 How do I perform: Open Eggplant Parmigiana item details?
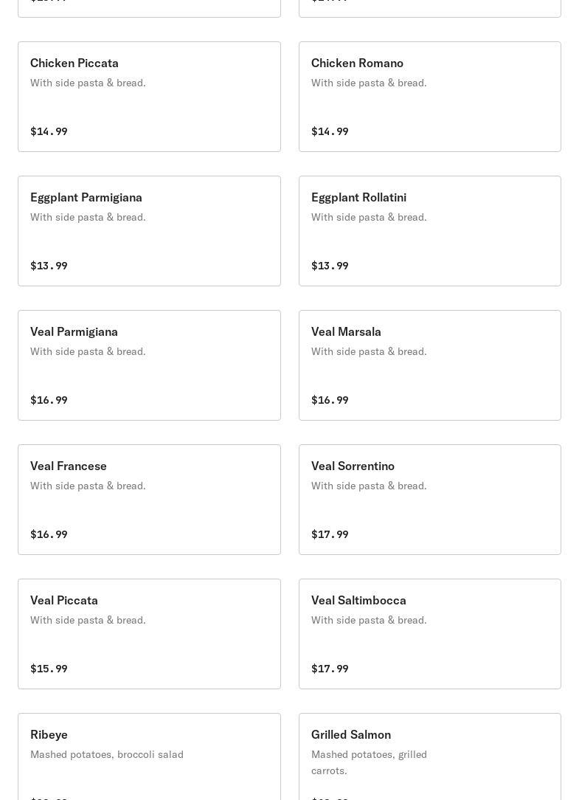[149, 231]
